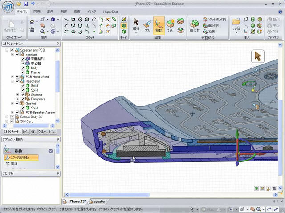The width and height of the screenshot is (285, 213).
Task: Toggle visibility checkbox for Frame
Action: pyautogui.click(x=23, y=72)
